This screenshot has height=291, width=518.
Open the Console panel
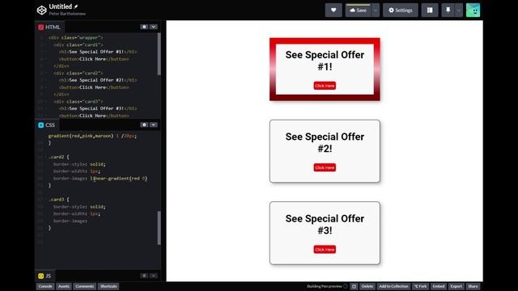pos(45,286)
